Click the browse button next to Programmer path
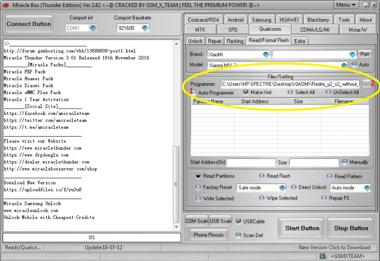 coord(366,84)
